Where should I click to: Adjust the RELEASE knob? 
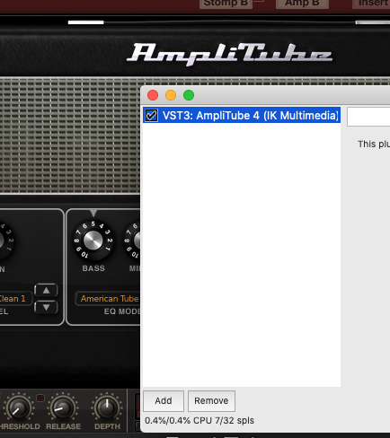63,408
